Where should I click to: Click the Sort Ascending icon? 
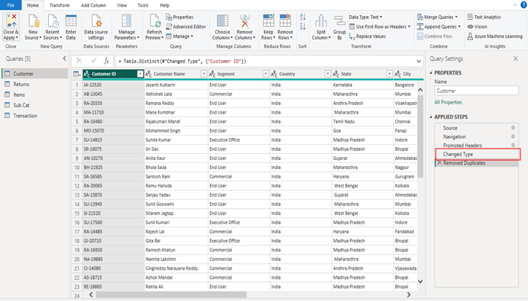303,17
